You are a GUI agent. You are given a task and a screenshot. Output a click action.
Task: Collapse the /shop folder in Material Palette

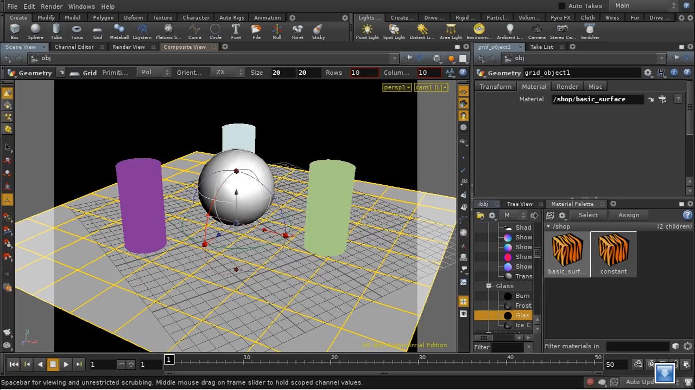[x=548, y=226]
